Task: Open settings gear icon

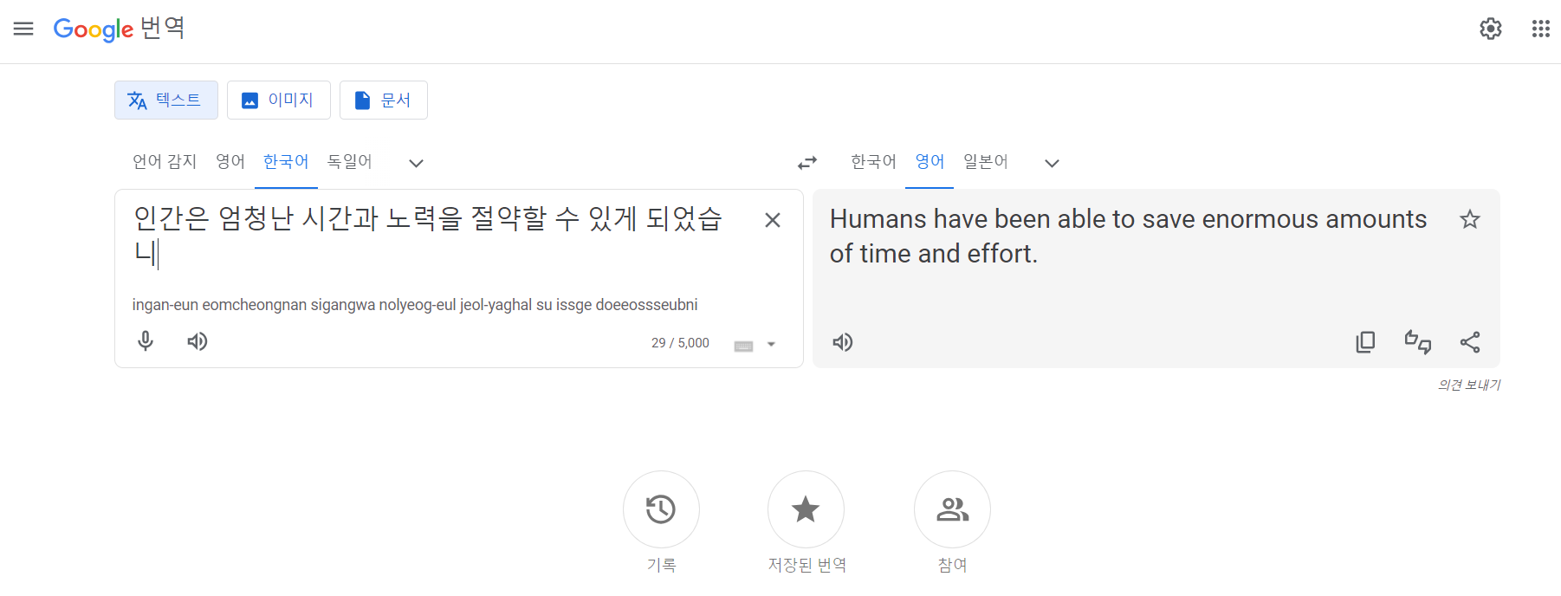Action: click(x=1490, y=29)
